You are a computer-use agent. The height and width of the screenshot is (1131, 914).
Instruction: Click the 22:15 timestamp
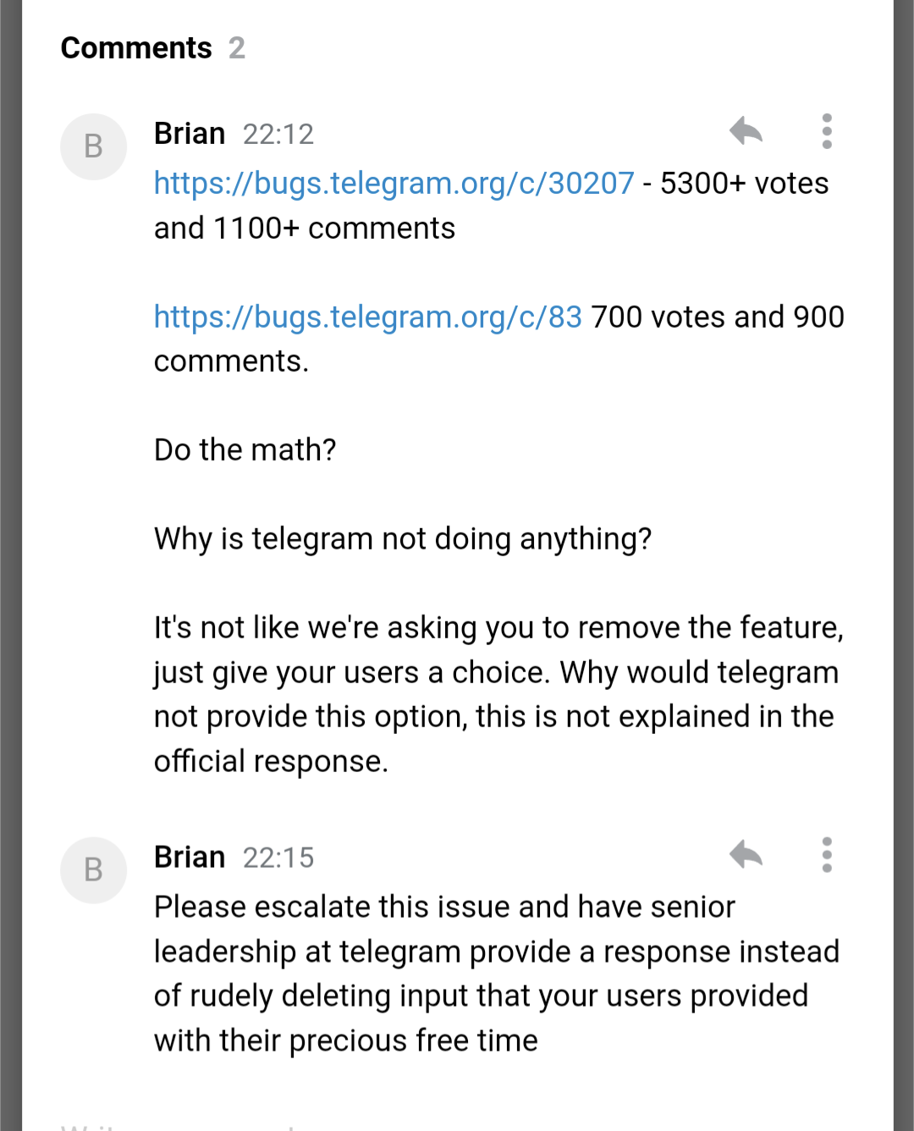click(x=278, y=858)
